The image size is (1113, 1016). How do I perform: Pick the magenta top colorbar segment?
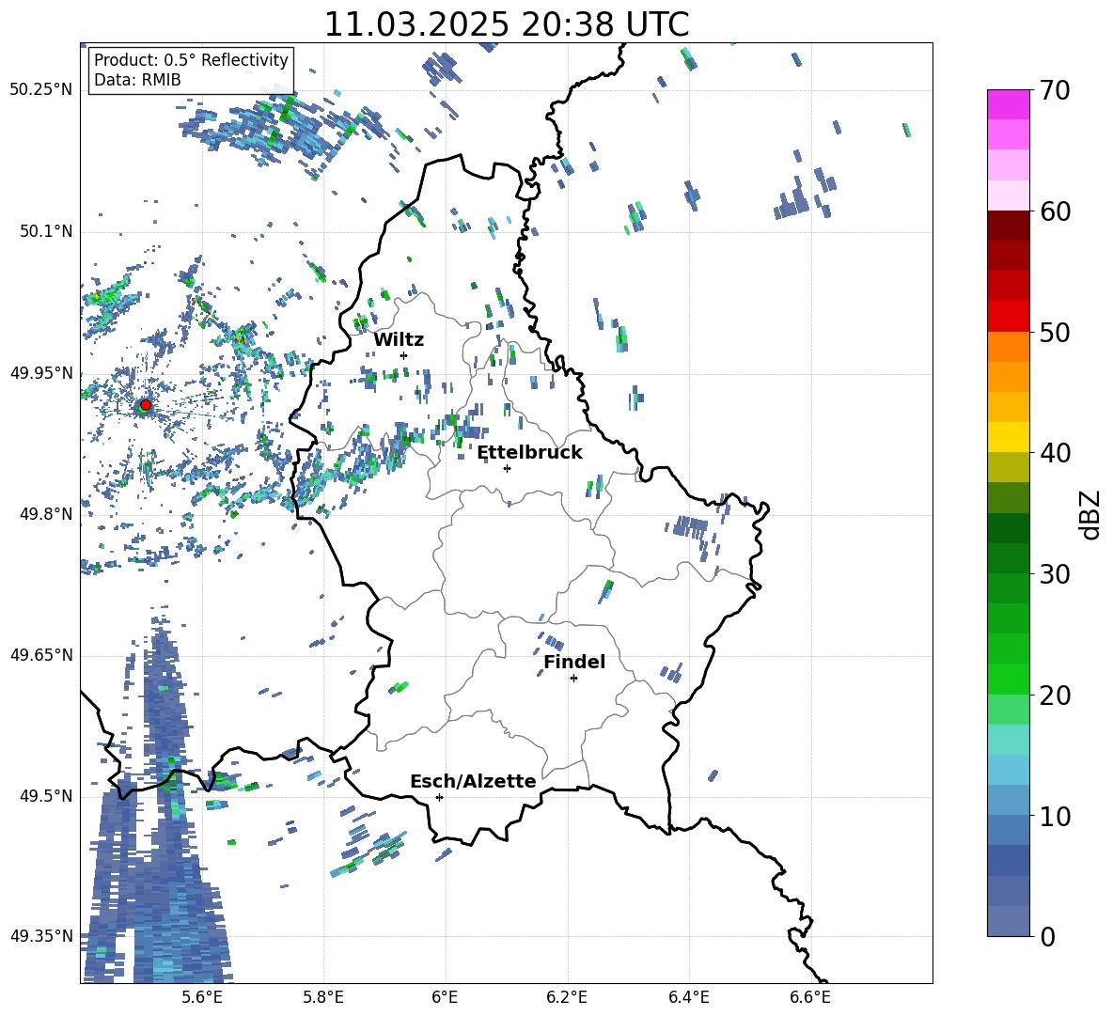[1008, 104]
